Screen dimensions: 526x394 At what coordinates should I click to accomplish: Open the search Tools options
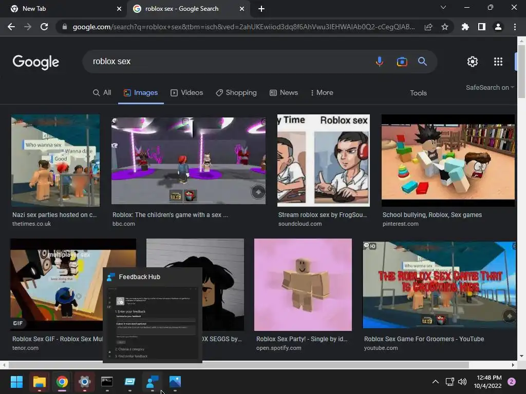pyautogui.click(x=418, y=93)
